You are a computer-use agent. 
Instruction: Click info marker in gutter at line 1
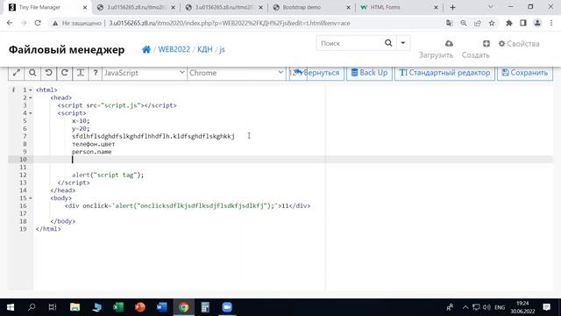point(14,90)
